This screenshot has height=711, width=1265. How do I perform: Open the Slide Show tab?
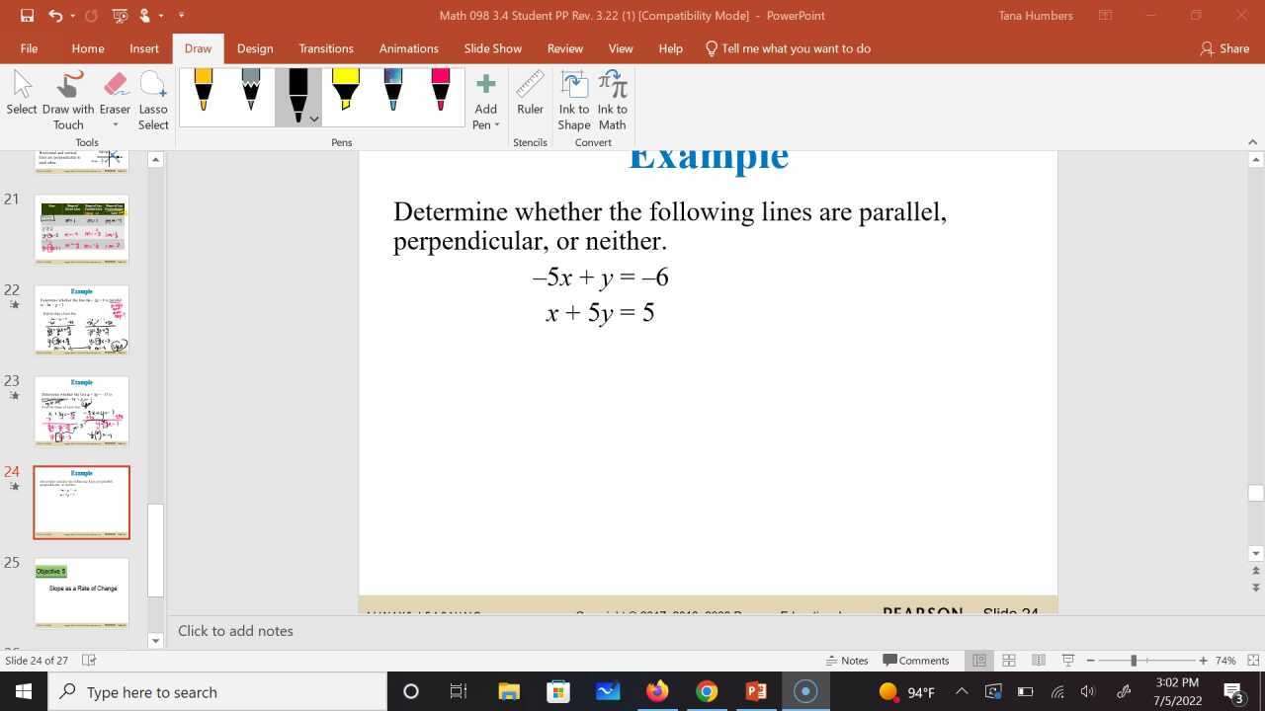[x=492, y=47]
